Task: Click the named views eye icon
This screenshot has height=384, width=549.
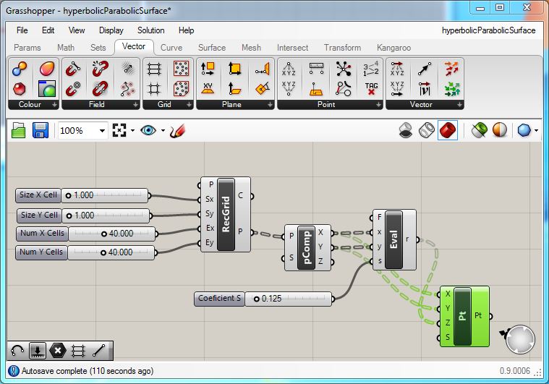Action: 148,131
